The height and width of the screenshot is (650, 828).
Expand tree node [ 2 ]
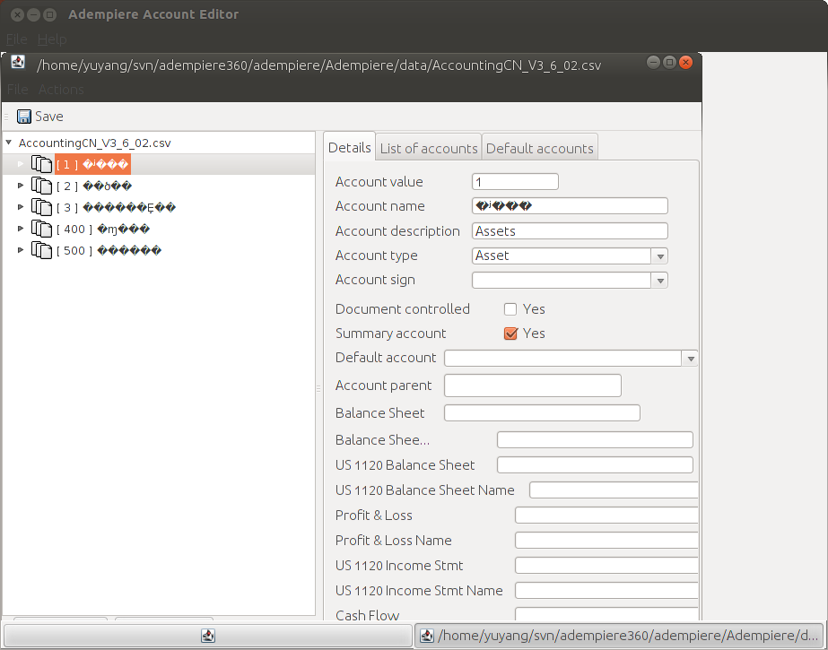pos(21,186)
